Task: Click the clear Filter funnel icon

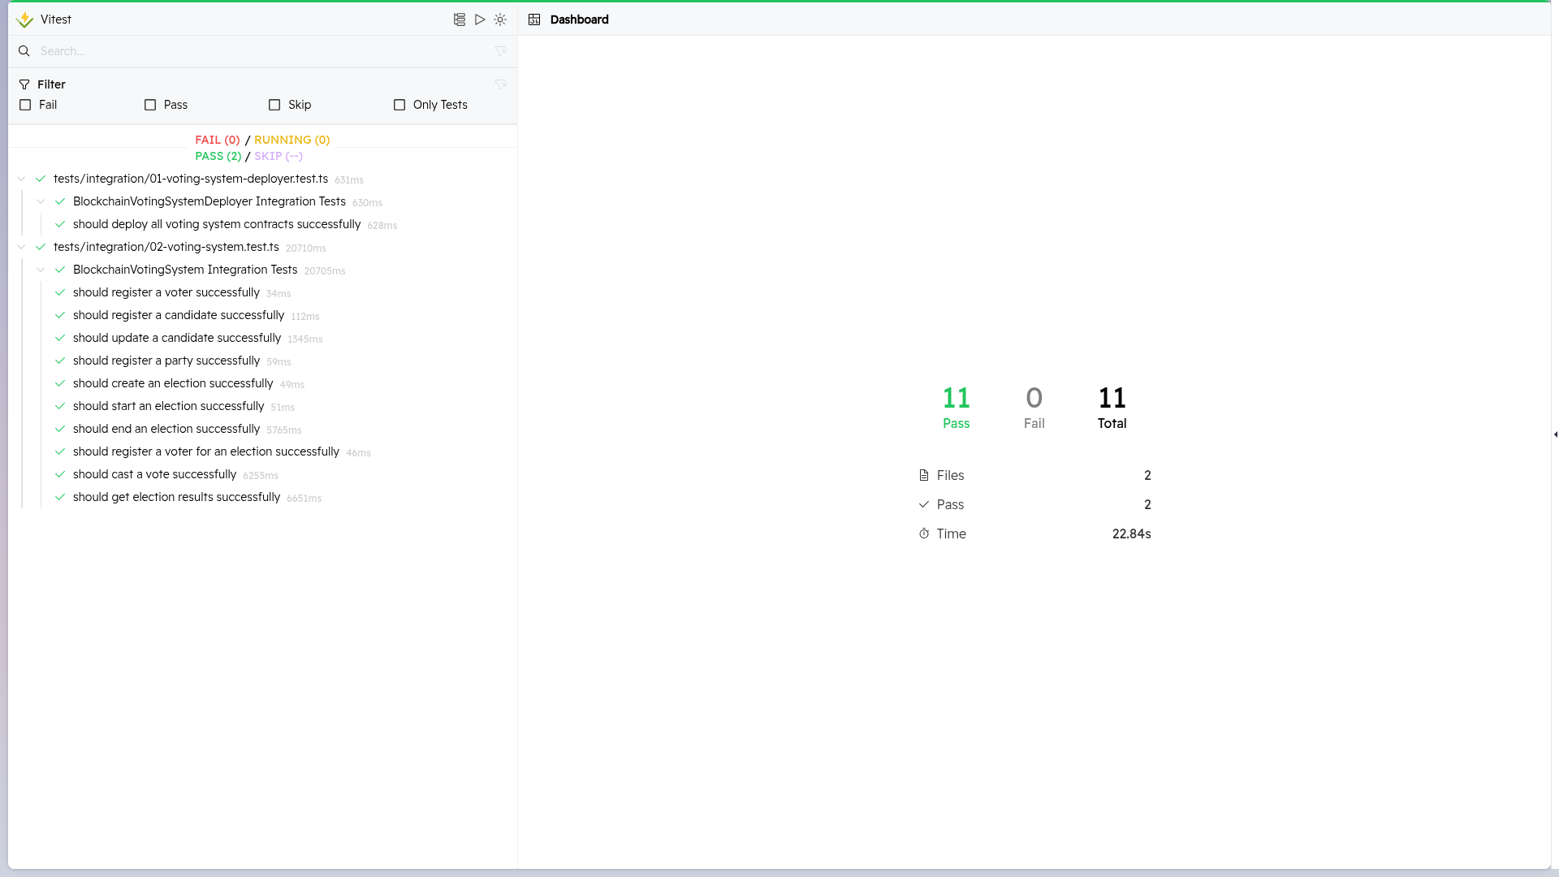Action: coord(500,84)
